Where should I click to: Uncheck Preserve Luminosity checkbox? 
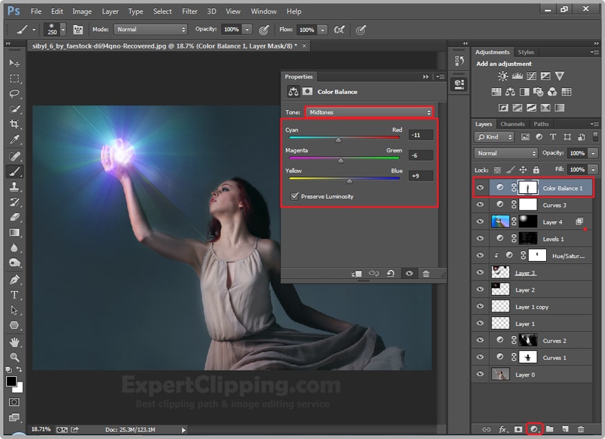point(295,197)
